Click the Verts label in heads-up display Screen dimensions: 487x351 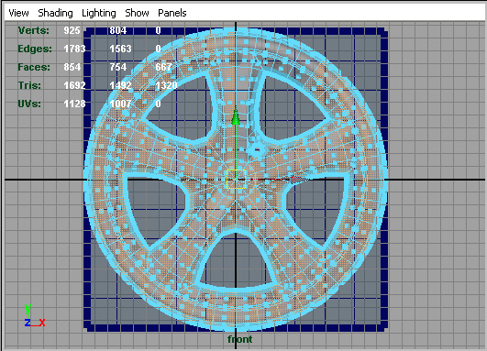click(34, 30)
